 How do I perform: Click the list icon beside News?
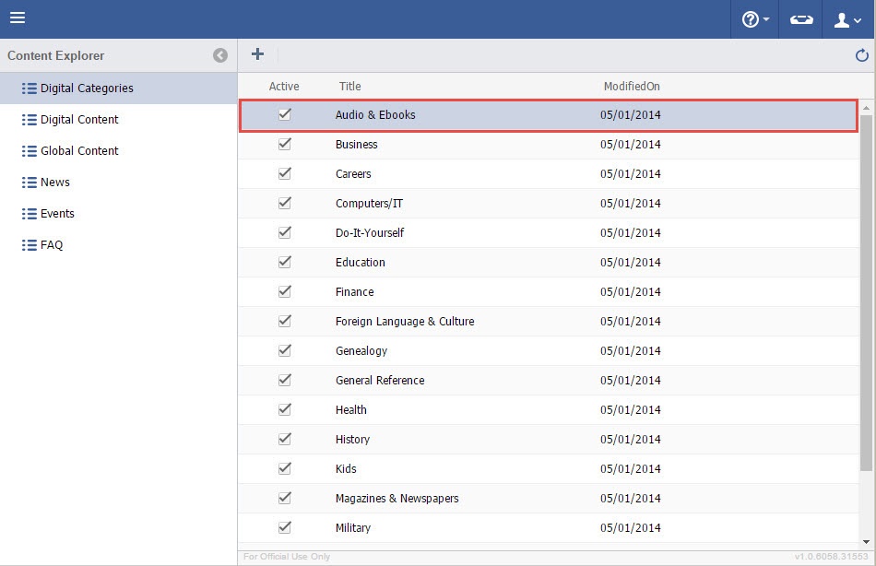(x=29, y=183)
